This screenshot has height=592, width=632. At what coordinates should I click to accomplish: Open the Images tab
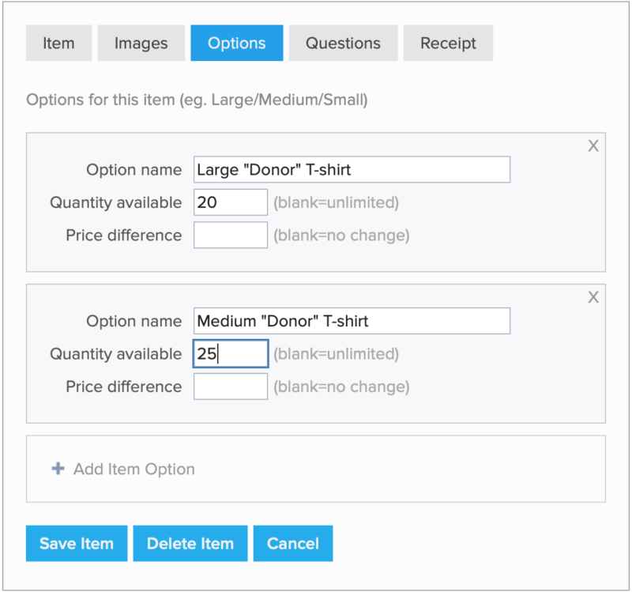pos(141,43)
